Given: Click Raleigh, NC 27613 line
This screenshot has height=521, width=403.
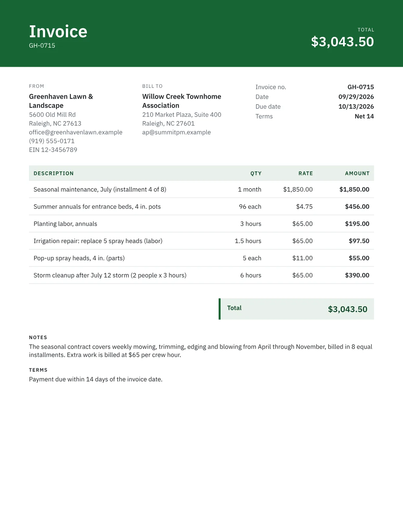Looking at the screenshot, I should 55,123.
